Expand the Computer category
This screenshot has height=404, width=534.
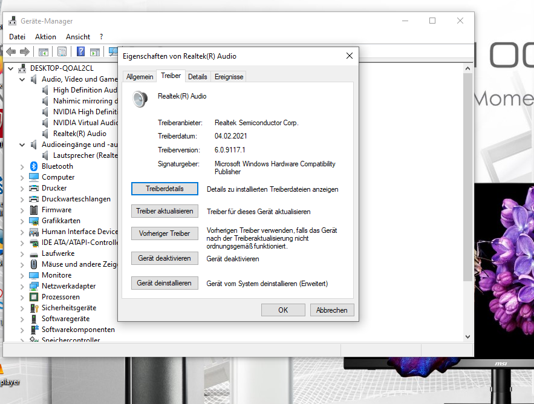coord(22,177)
